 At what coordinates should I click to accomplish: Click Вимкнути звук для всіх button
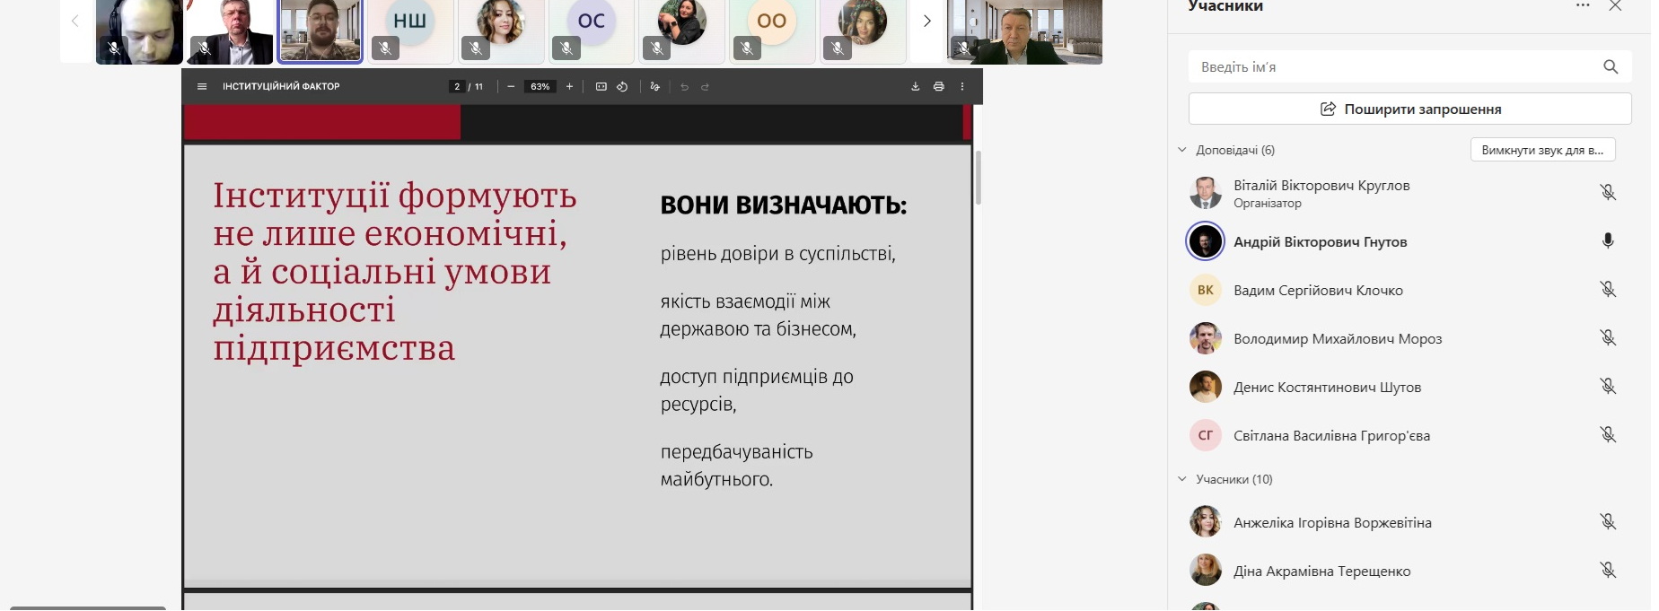pyautogui.click(x=1542, y=150)
